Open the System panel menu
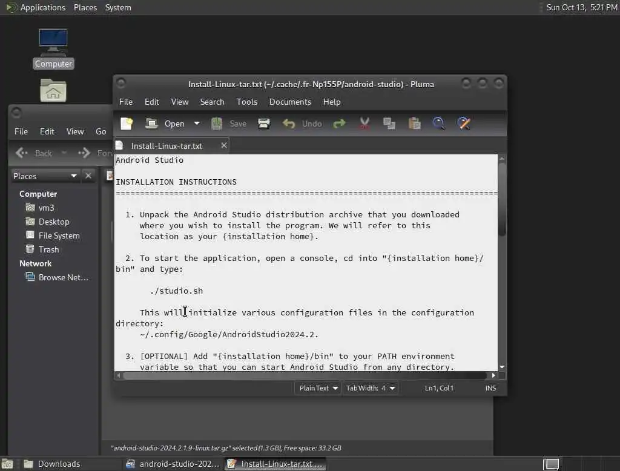Image resolution: width=620 pixels, height=471 pixels. click(x=118, y=7)
